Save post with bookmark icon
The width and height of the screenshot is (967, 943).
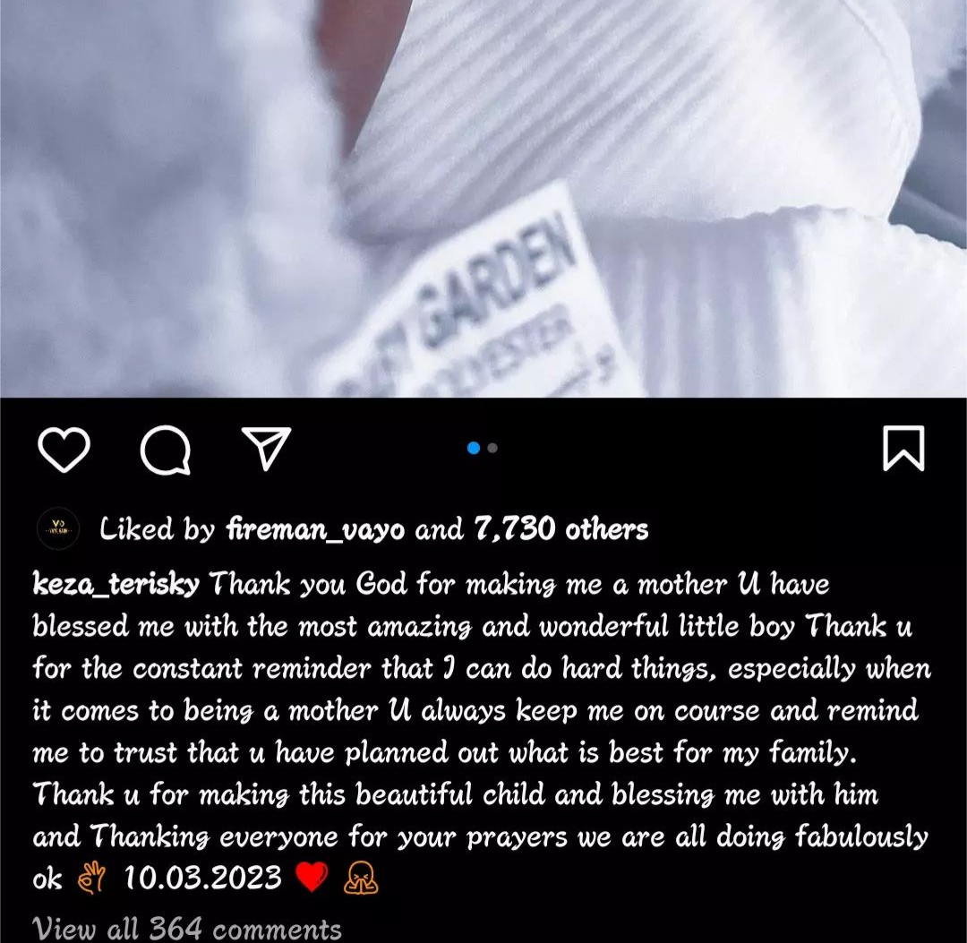tap(903, 448)
